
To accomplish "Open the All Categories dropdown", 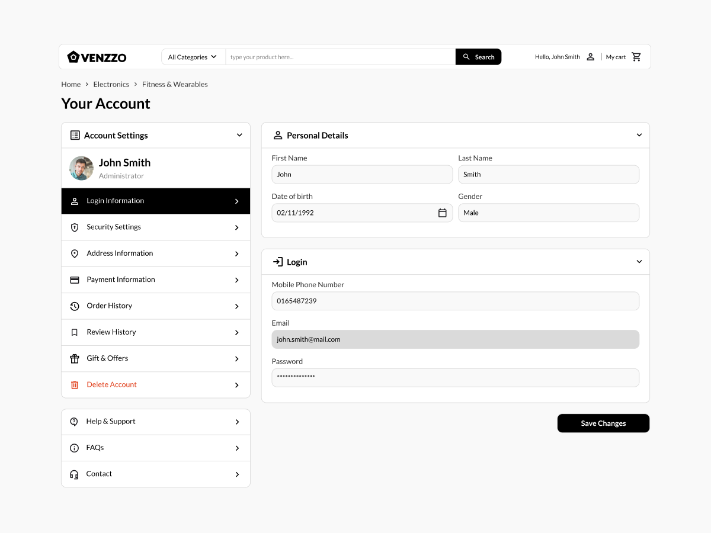I will [193, 57].
